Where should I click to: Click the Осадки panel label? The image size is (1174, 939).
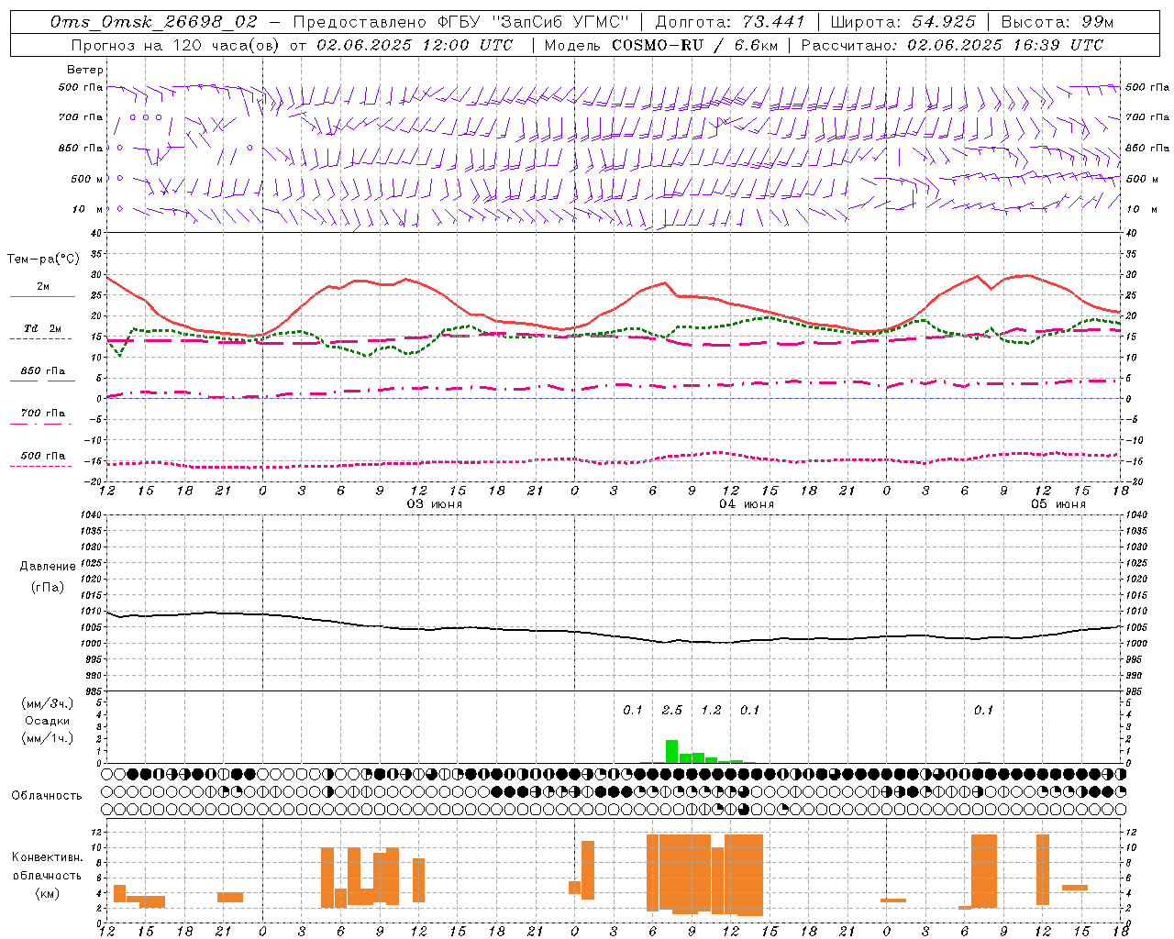(48, 721)
